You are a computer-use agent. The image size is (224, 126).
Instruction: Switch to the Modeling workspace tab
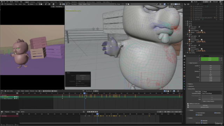[x=33, y=2]
